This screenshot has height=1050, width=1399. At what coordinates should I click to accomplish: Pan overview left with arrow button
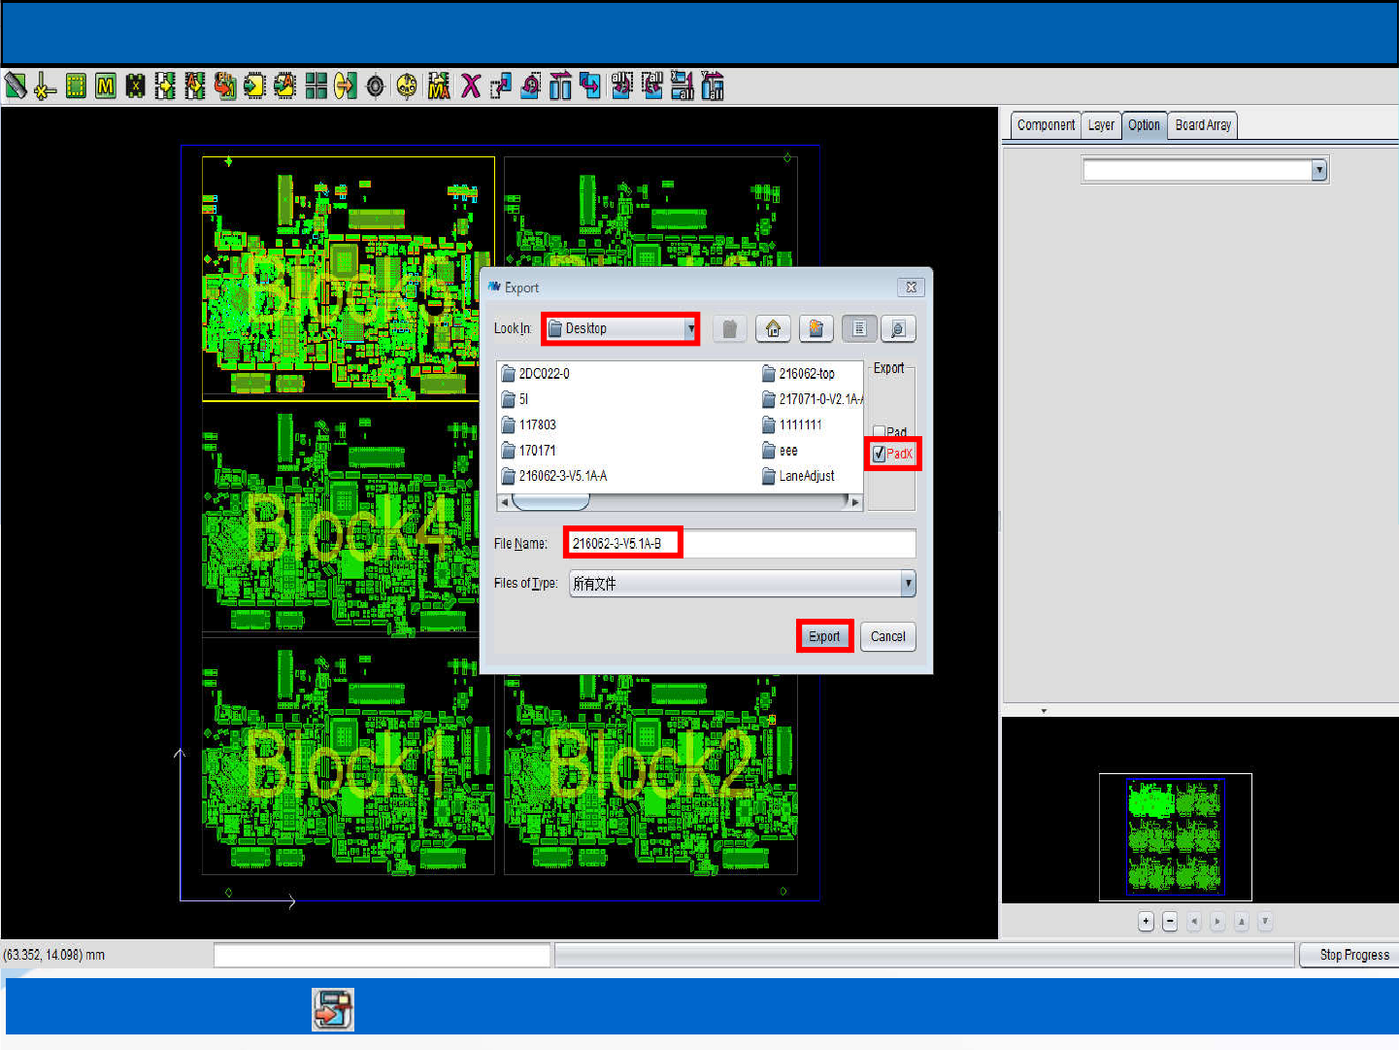[1193, 921]
